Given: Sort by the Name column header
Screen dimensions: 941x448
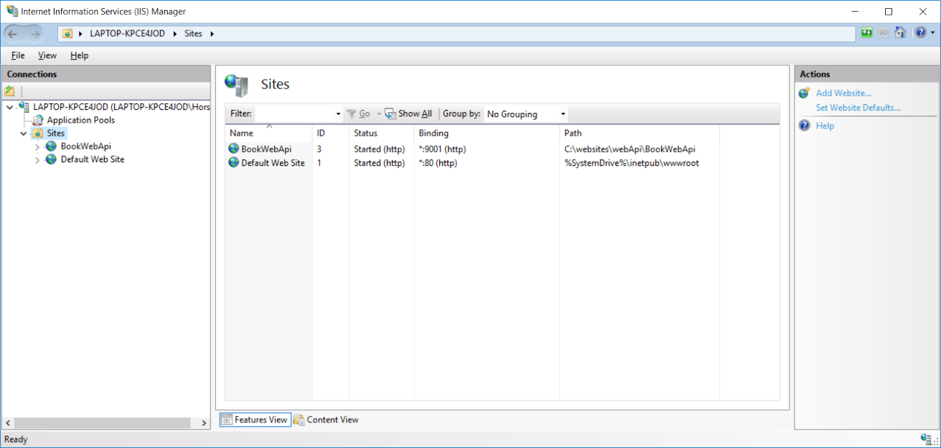Looking at the screenshot, I should click(269, 133).
